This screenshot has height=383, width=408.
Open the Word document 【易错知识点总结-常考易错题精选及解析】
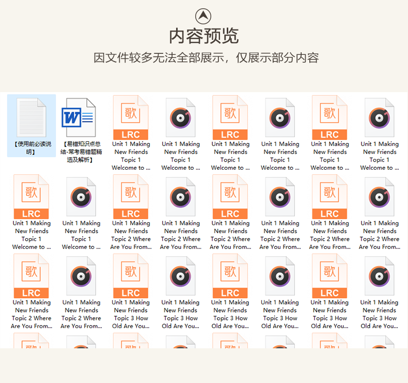click(x=81, y=129)
